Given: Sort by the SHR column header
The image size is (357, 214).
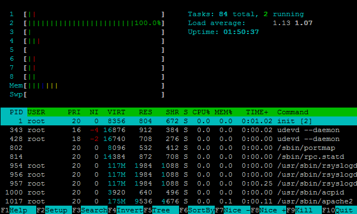Looking at the screenshot, I should [172, 112].
